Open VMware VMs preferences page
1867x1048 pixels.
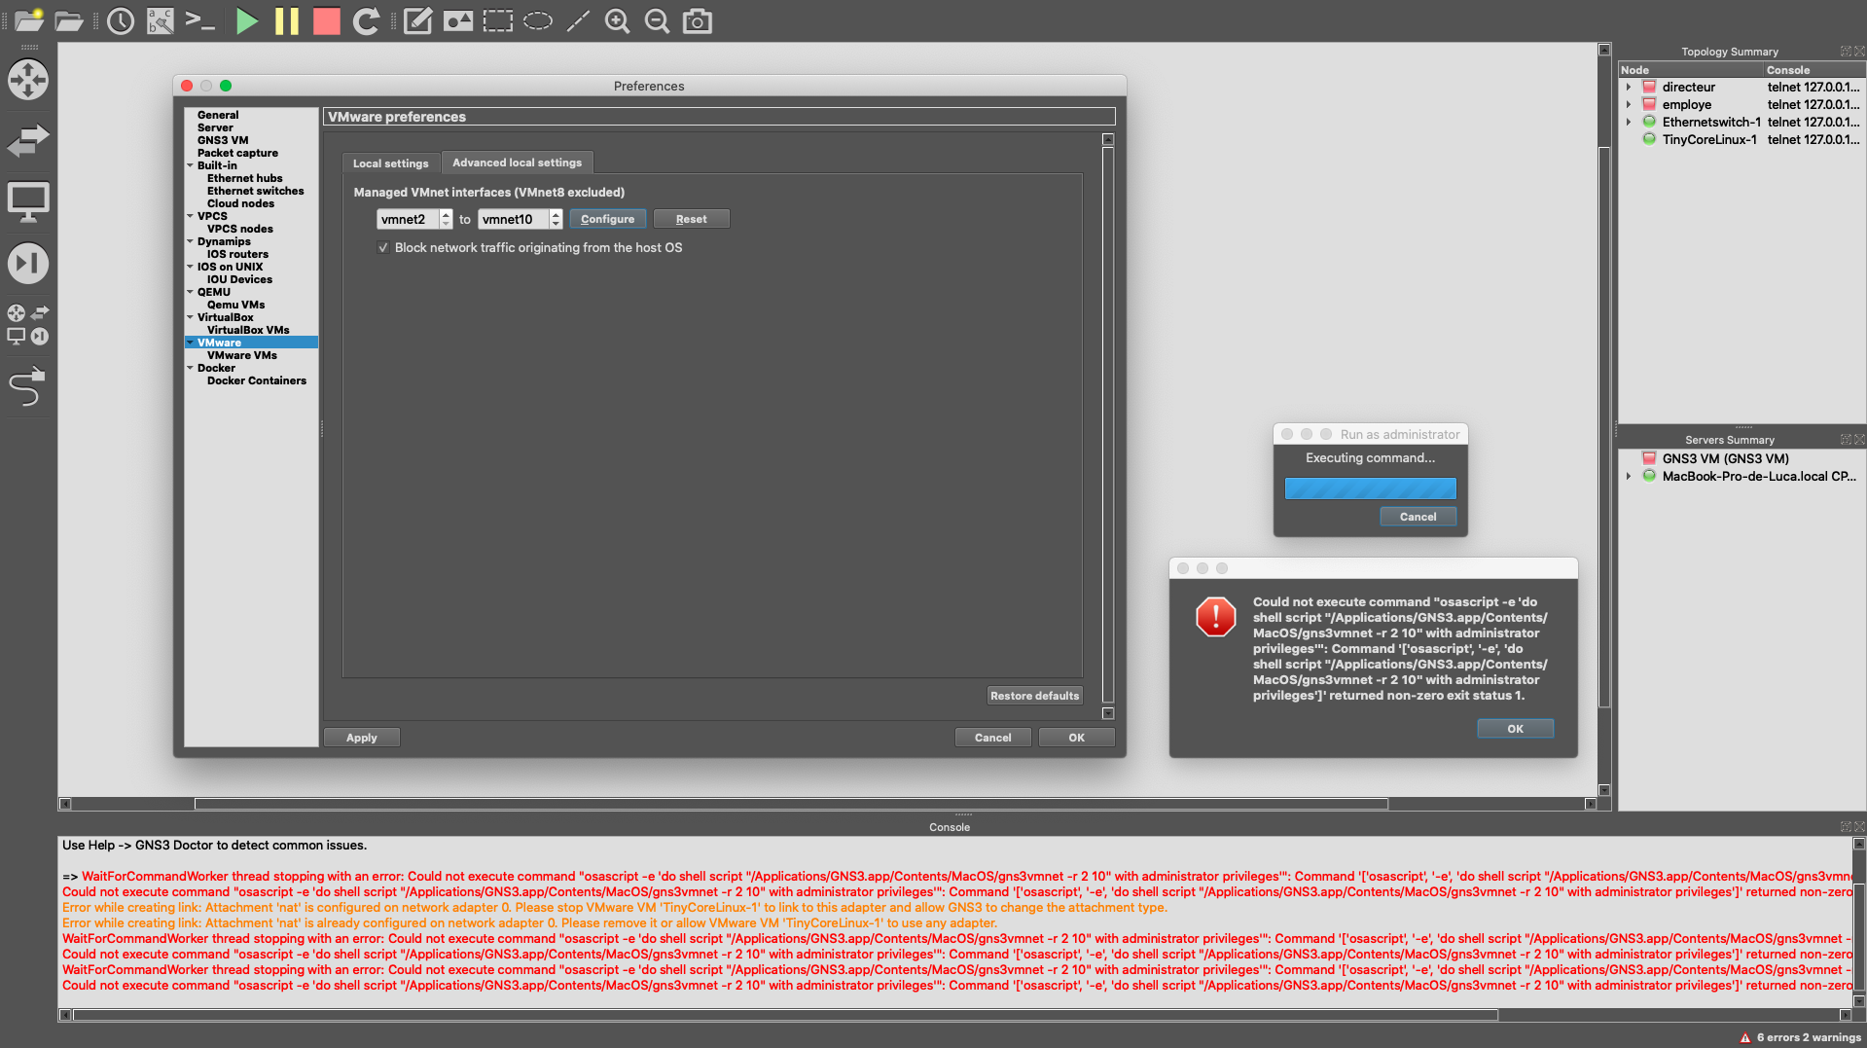(242, 355)
